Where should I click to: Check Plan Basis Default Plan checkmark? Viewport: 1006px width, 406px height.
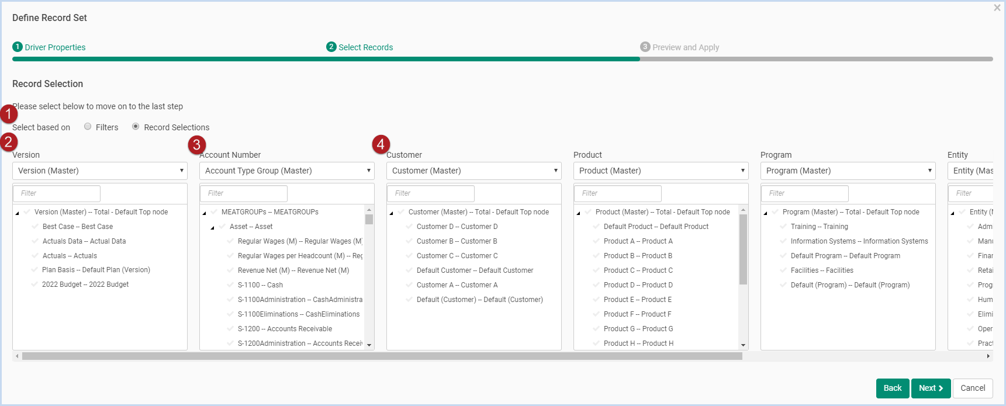tap(35, 269)
